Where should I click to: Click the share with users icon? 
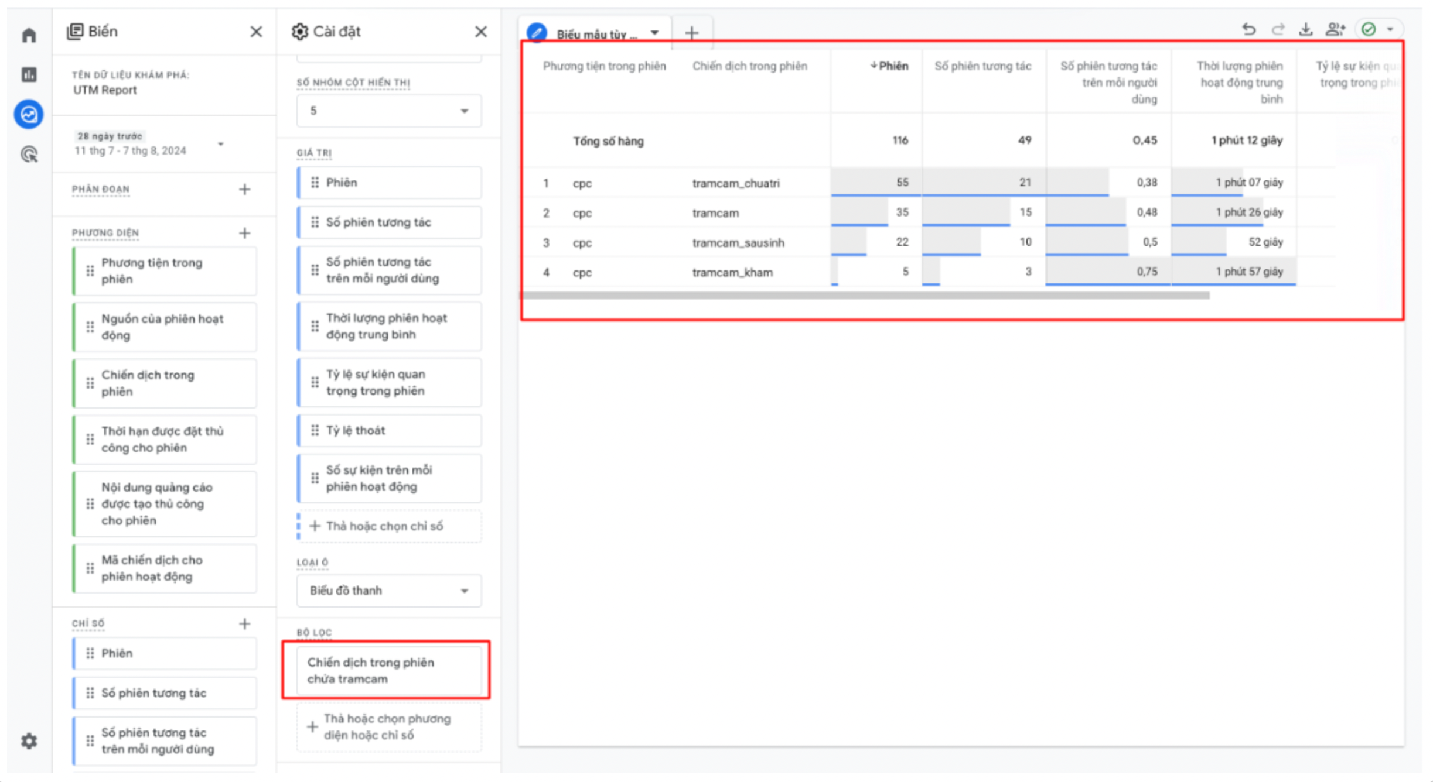tap(1336, 29)
